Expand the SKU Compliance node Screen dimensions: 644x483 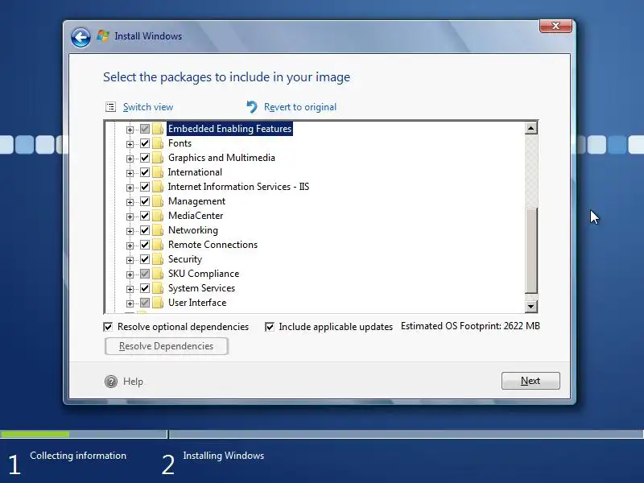[x=130, y=275]
